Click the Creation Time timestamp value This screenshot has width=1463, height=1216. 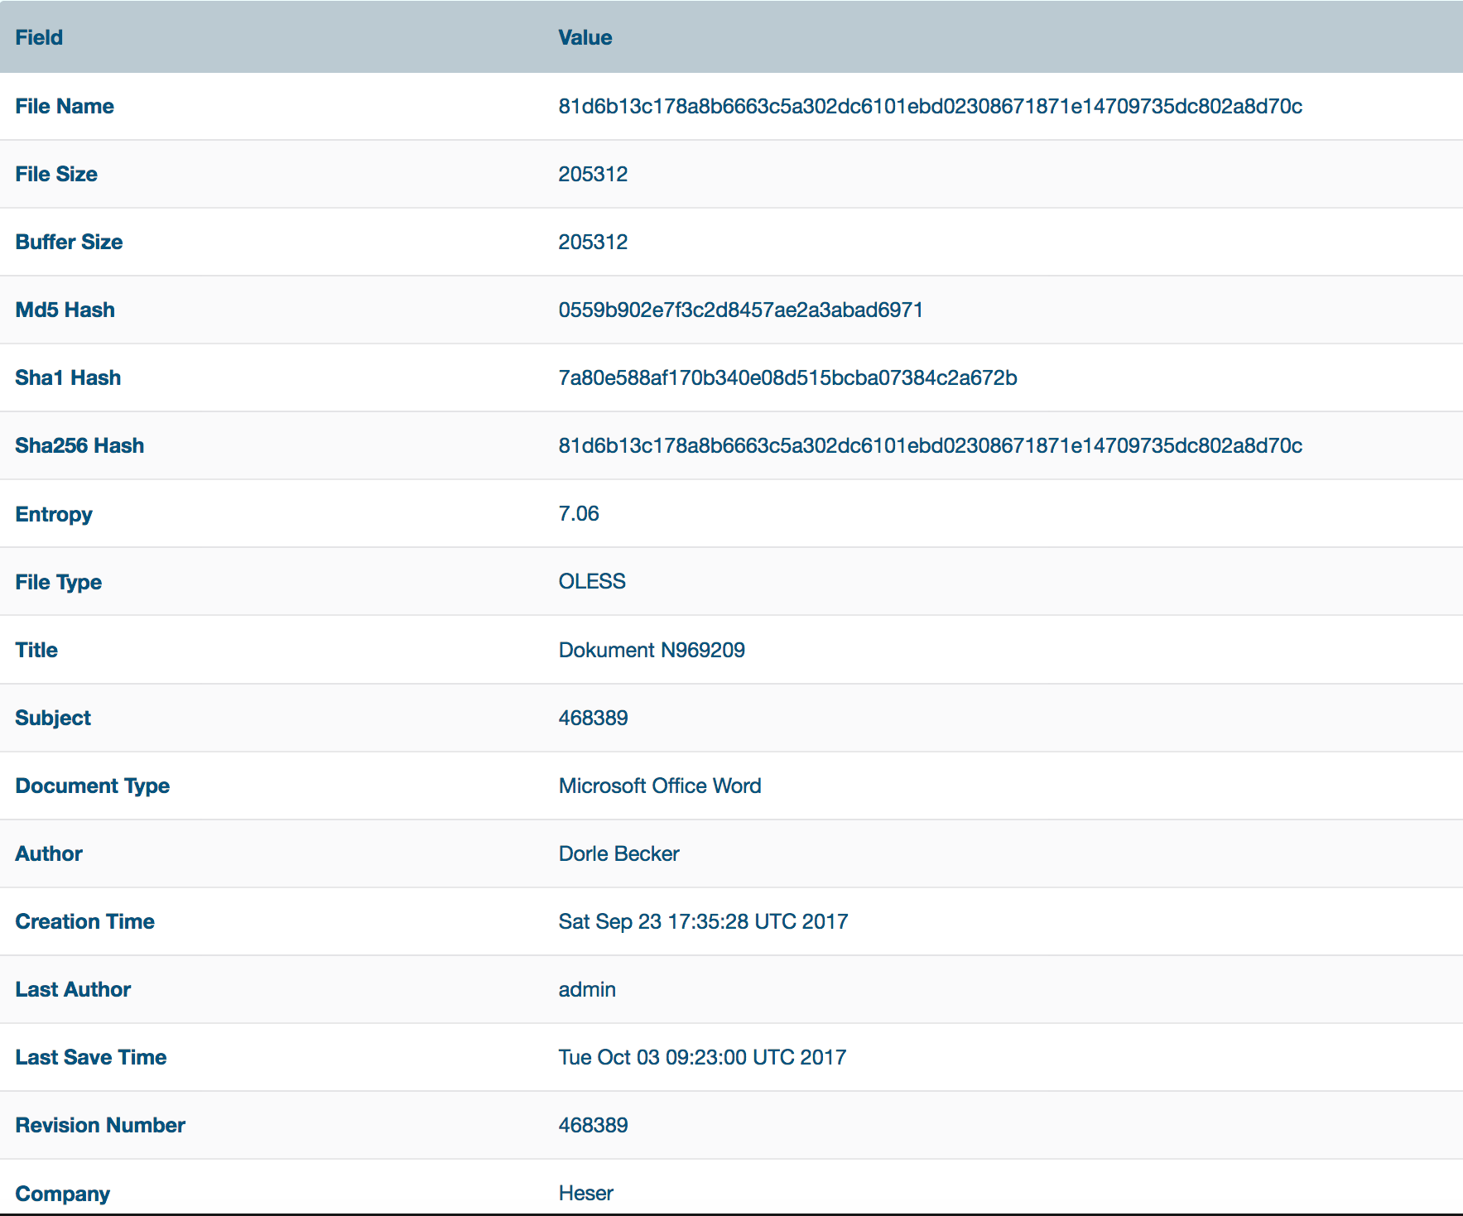click(x=703, y=922)
